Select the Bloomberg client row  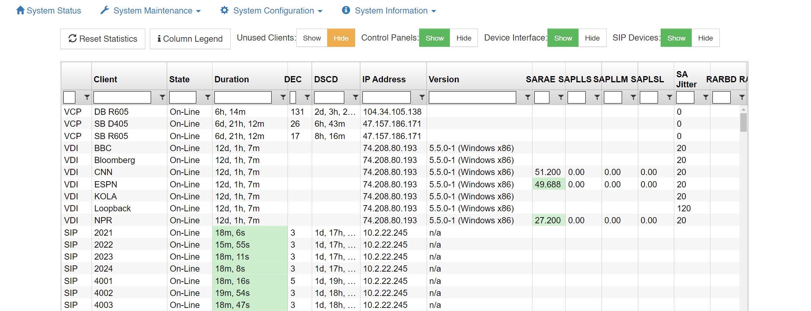[x=401, y=160]
